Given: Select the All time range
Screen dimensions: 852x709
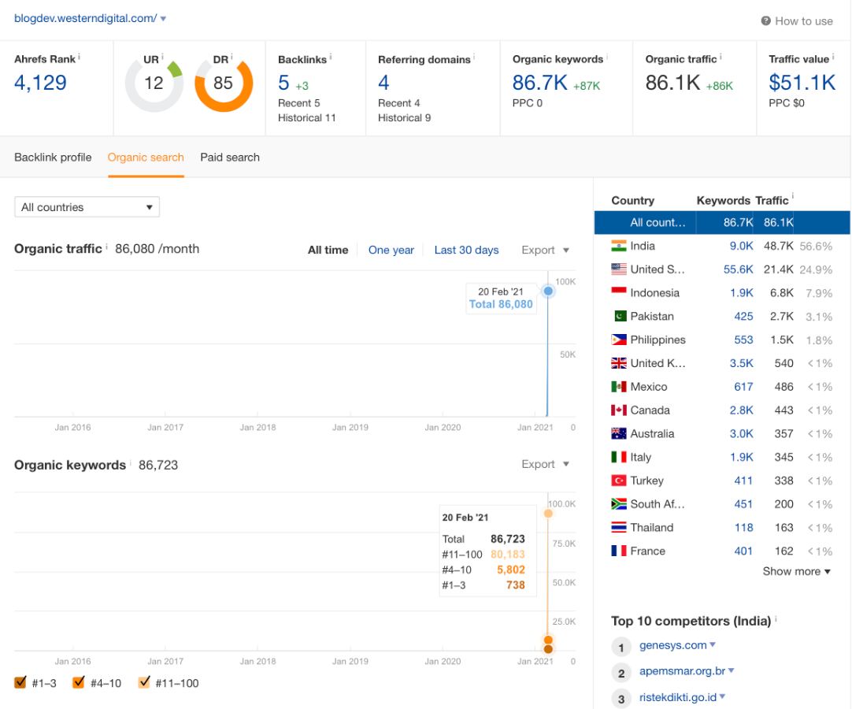Looking at the screenshot, I should point(328,250).
